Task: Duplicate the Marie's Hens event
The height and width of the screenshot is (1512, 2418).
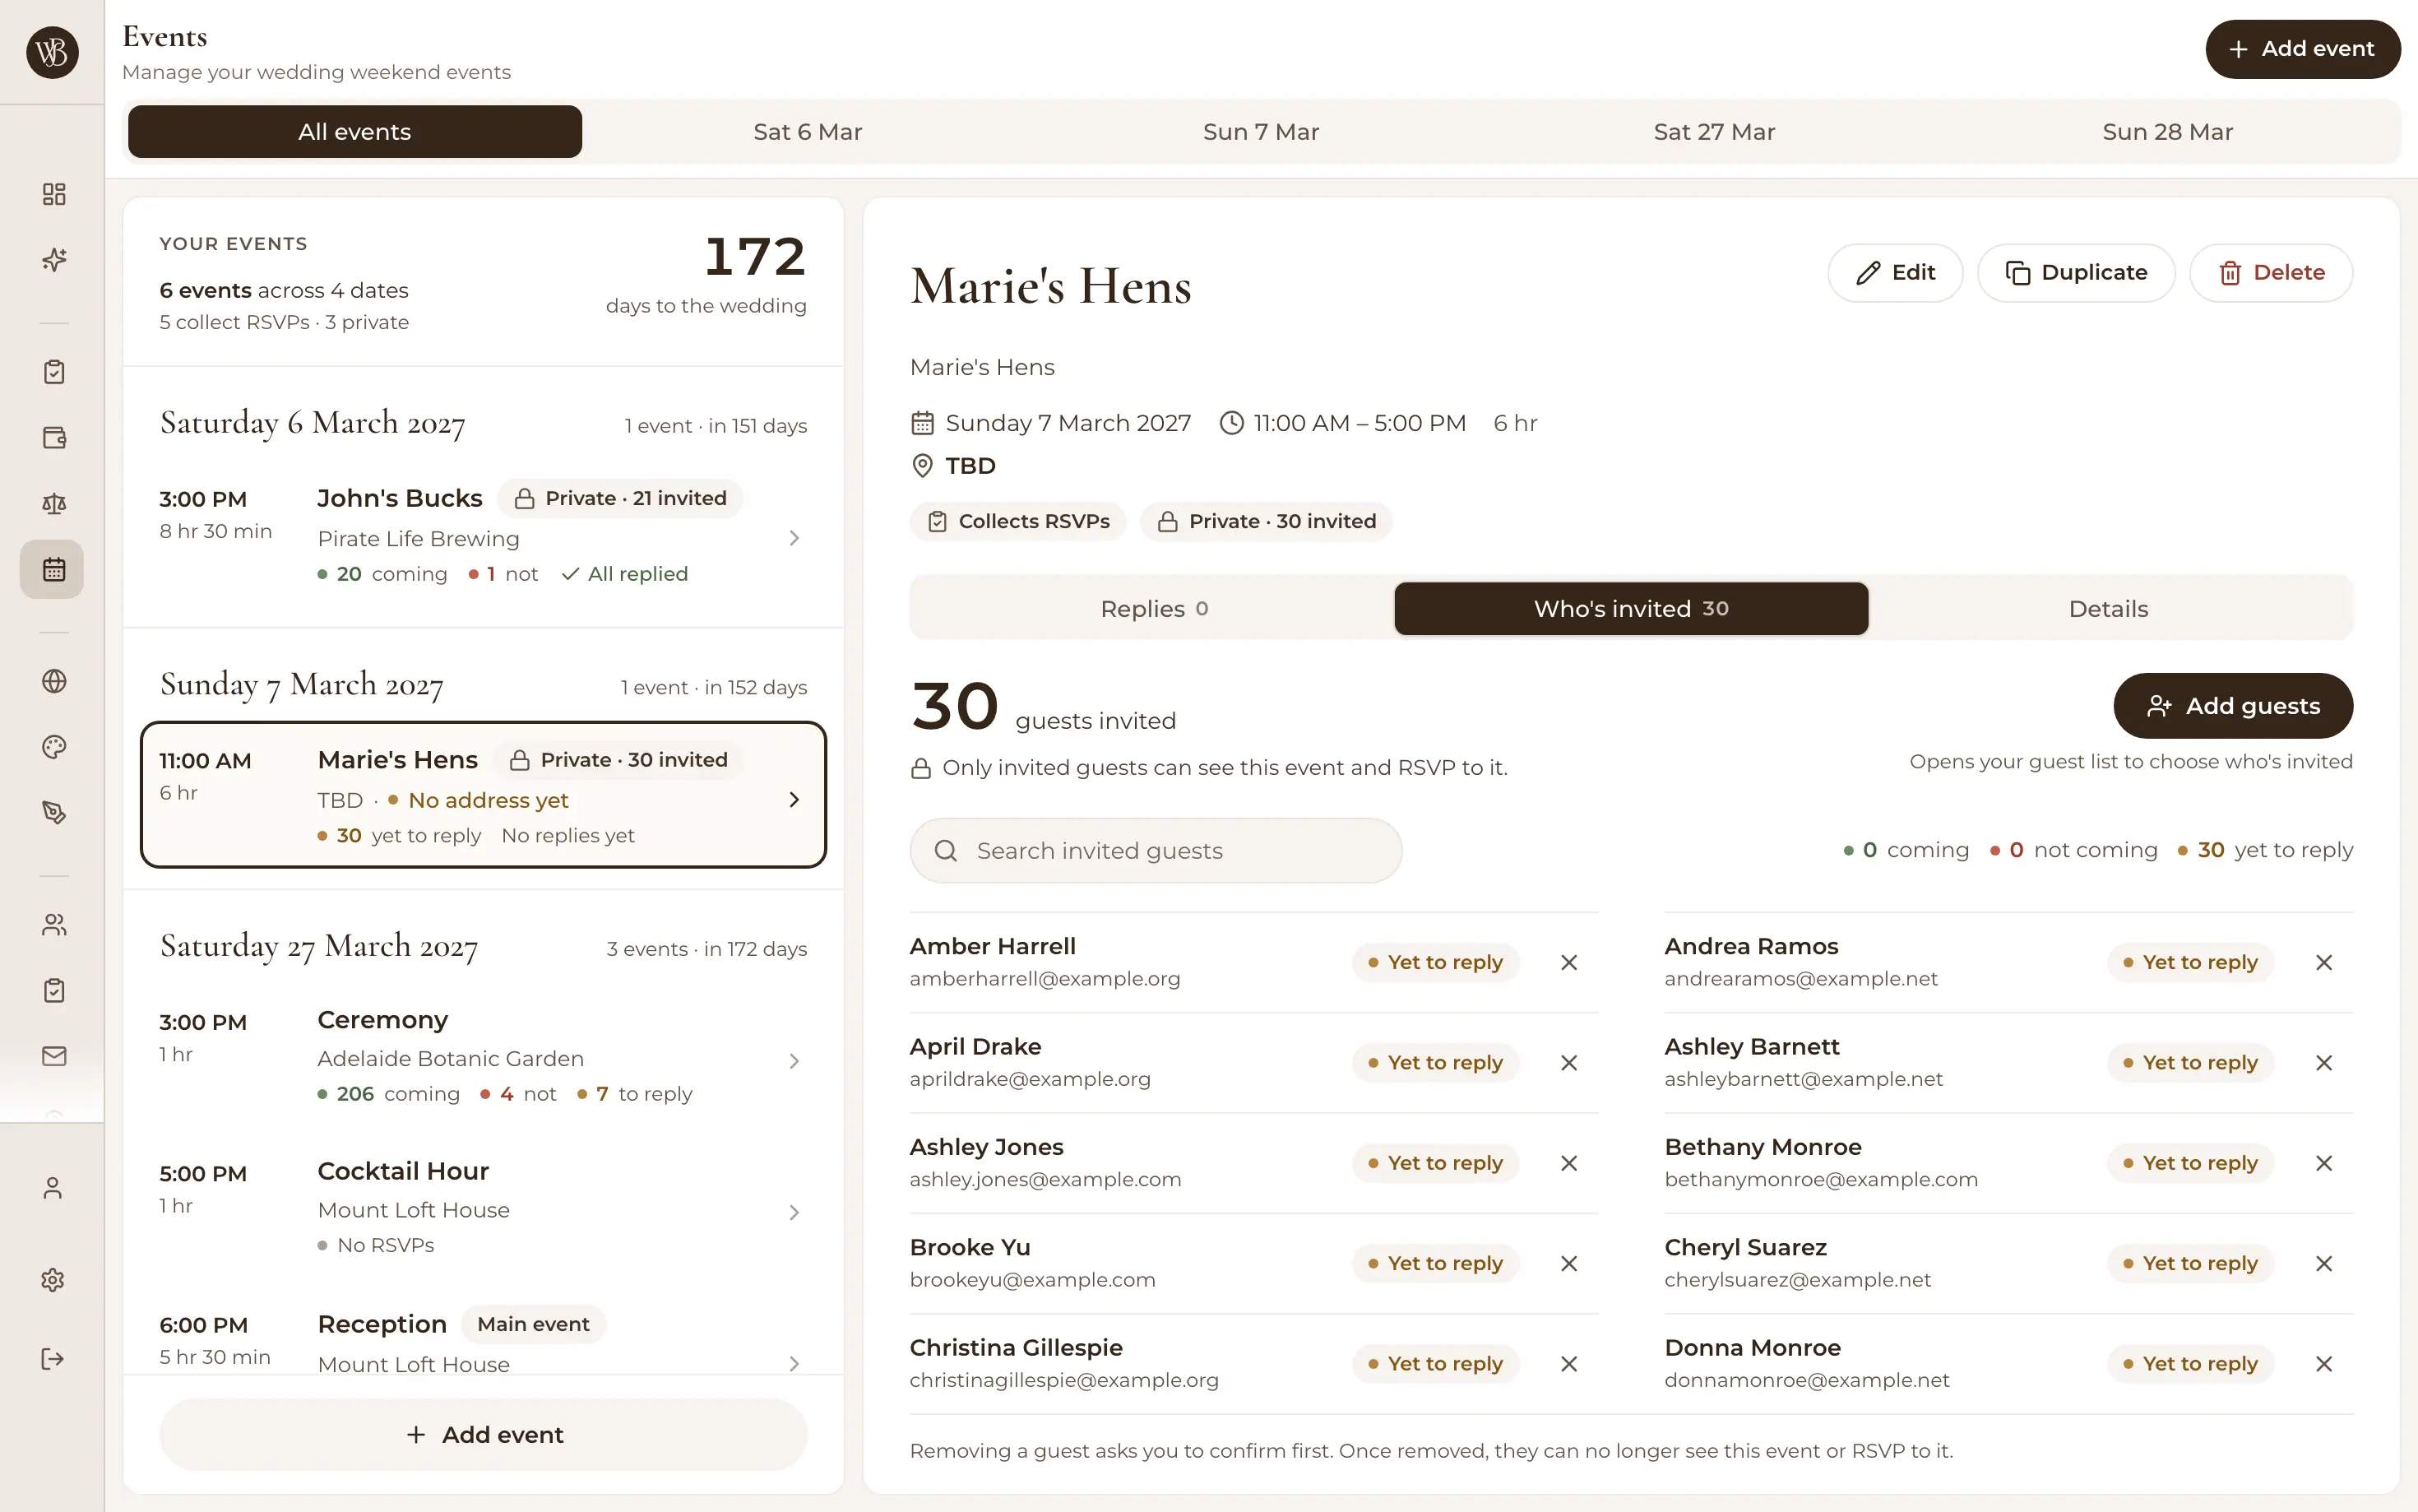Action: click(2076, 272)
